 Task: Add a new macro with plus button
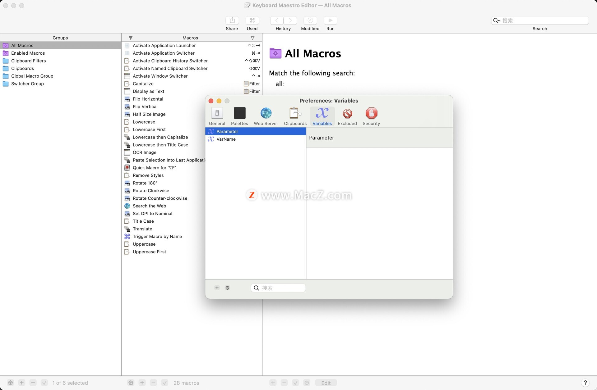pyautogui.click(x=142, y=383)
